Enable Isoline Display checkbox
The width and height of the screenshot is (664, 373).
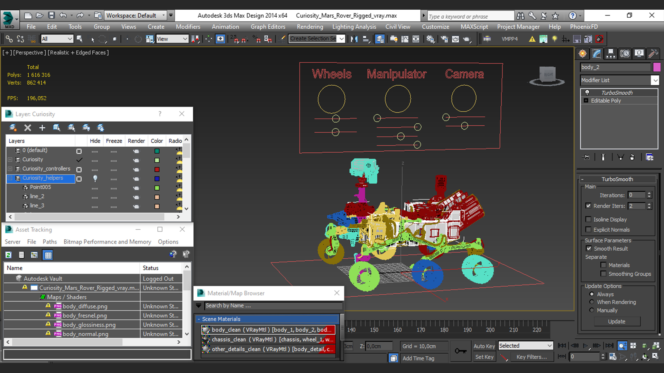tap(588, 219)
